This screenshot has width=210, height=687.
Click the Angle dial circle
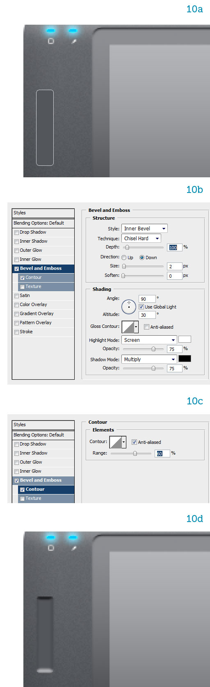pyautogui.click(x=129, y=306)
